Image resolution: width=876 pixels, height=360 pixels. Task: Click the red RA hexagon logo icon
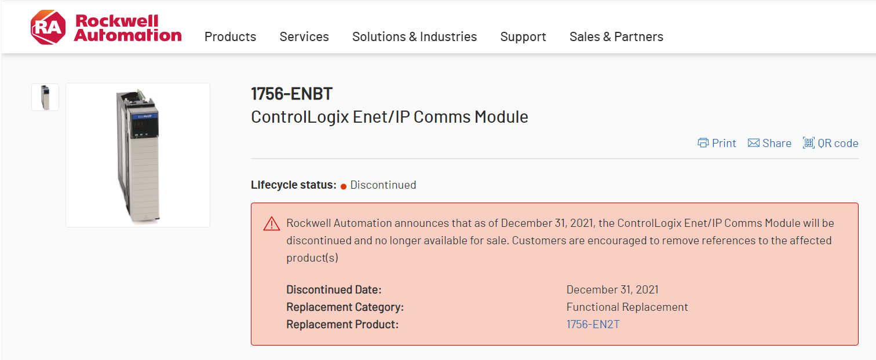point(48,28)
